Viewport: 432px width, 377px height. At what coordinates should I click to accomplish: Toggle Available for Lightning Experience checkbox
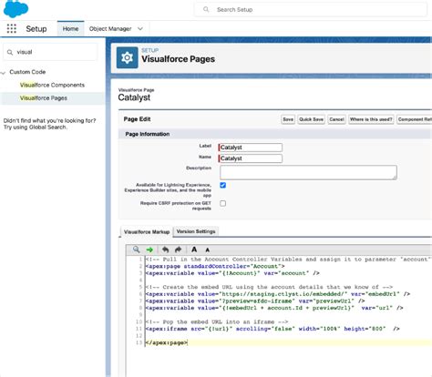pyautogui.click(x=223, y=185)
